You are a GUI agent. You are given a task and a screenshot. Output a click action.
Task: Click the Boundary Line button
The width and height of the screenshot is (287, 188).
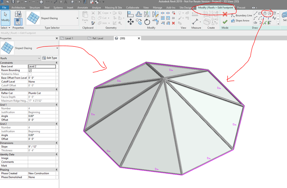click(241, 15)
